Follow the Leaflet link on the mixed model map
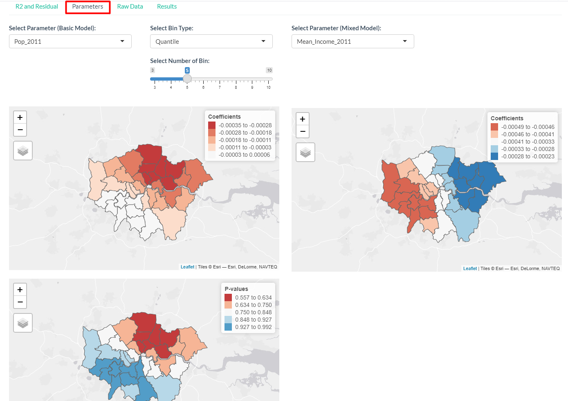Viewport: 568px width, 401px height. [470, 268]
